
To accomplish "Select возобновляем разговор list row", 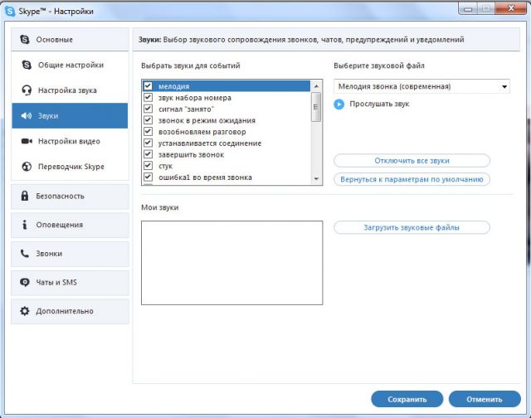I will [227, 132].
